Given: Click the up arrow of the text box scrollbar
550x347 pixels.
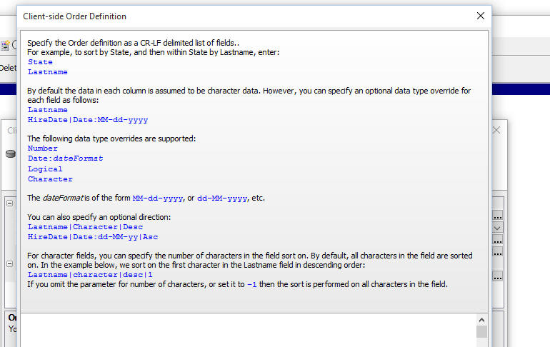Looking at the screenshot, I should 481,320.
